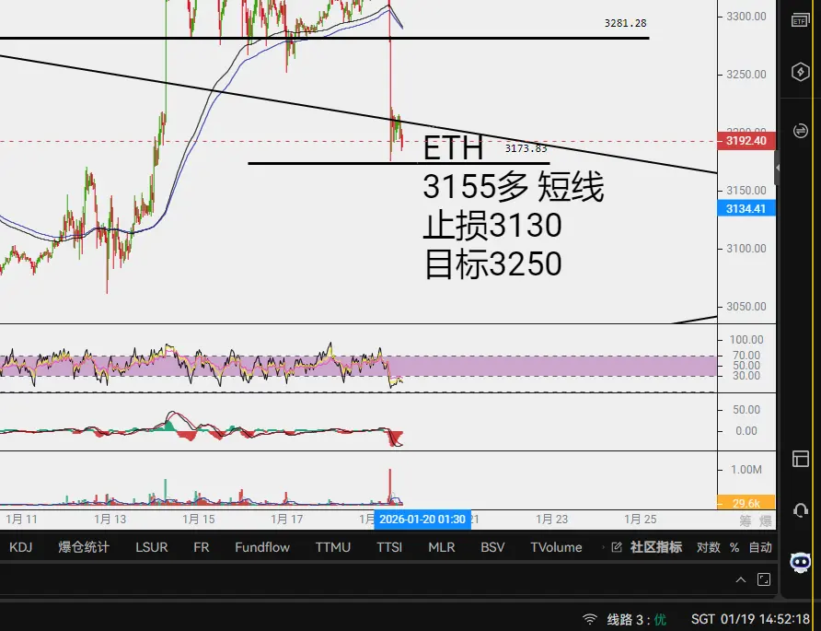Select the TTMU indicator tab
Viewport: 821px width, 631px height.
(333, 547)
